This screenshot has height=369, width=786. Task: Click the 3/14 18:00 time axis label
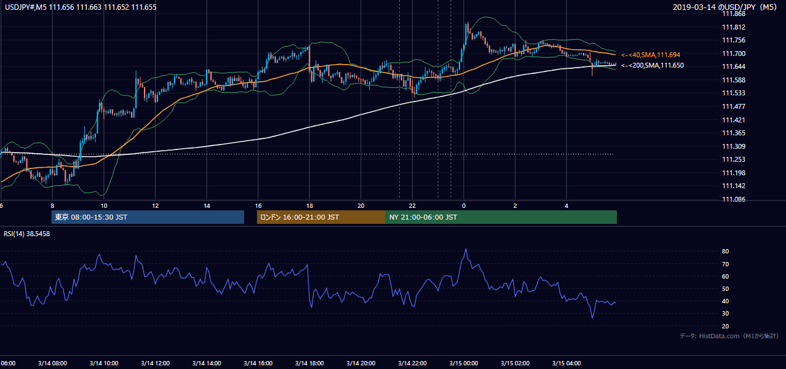pos(309,363)
